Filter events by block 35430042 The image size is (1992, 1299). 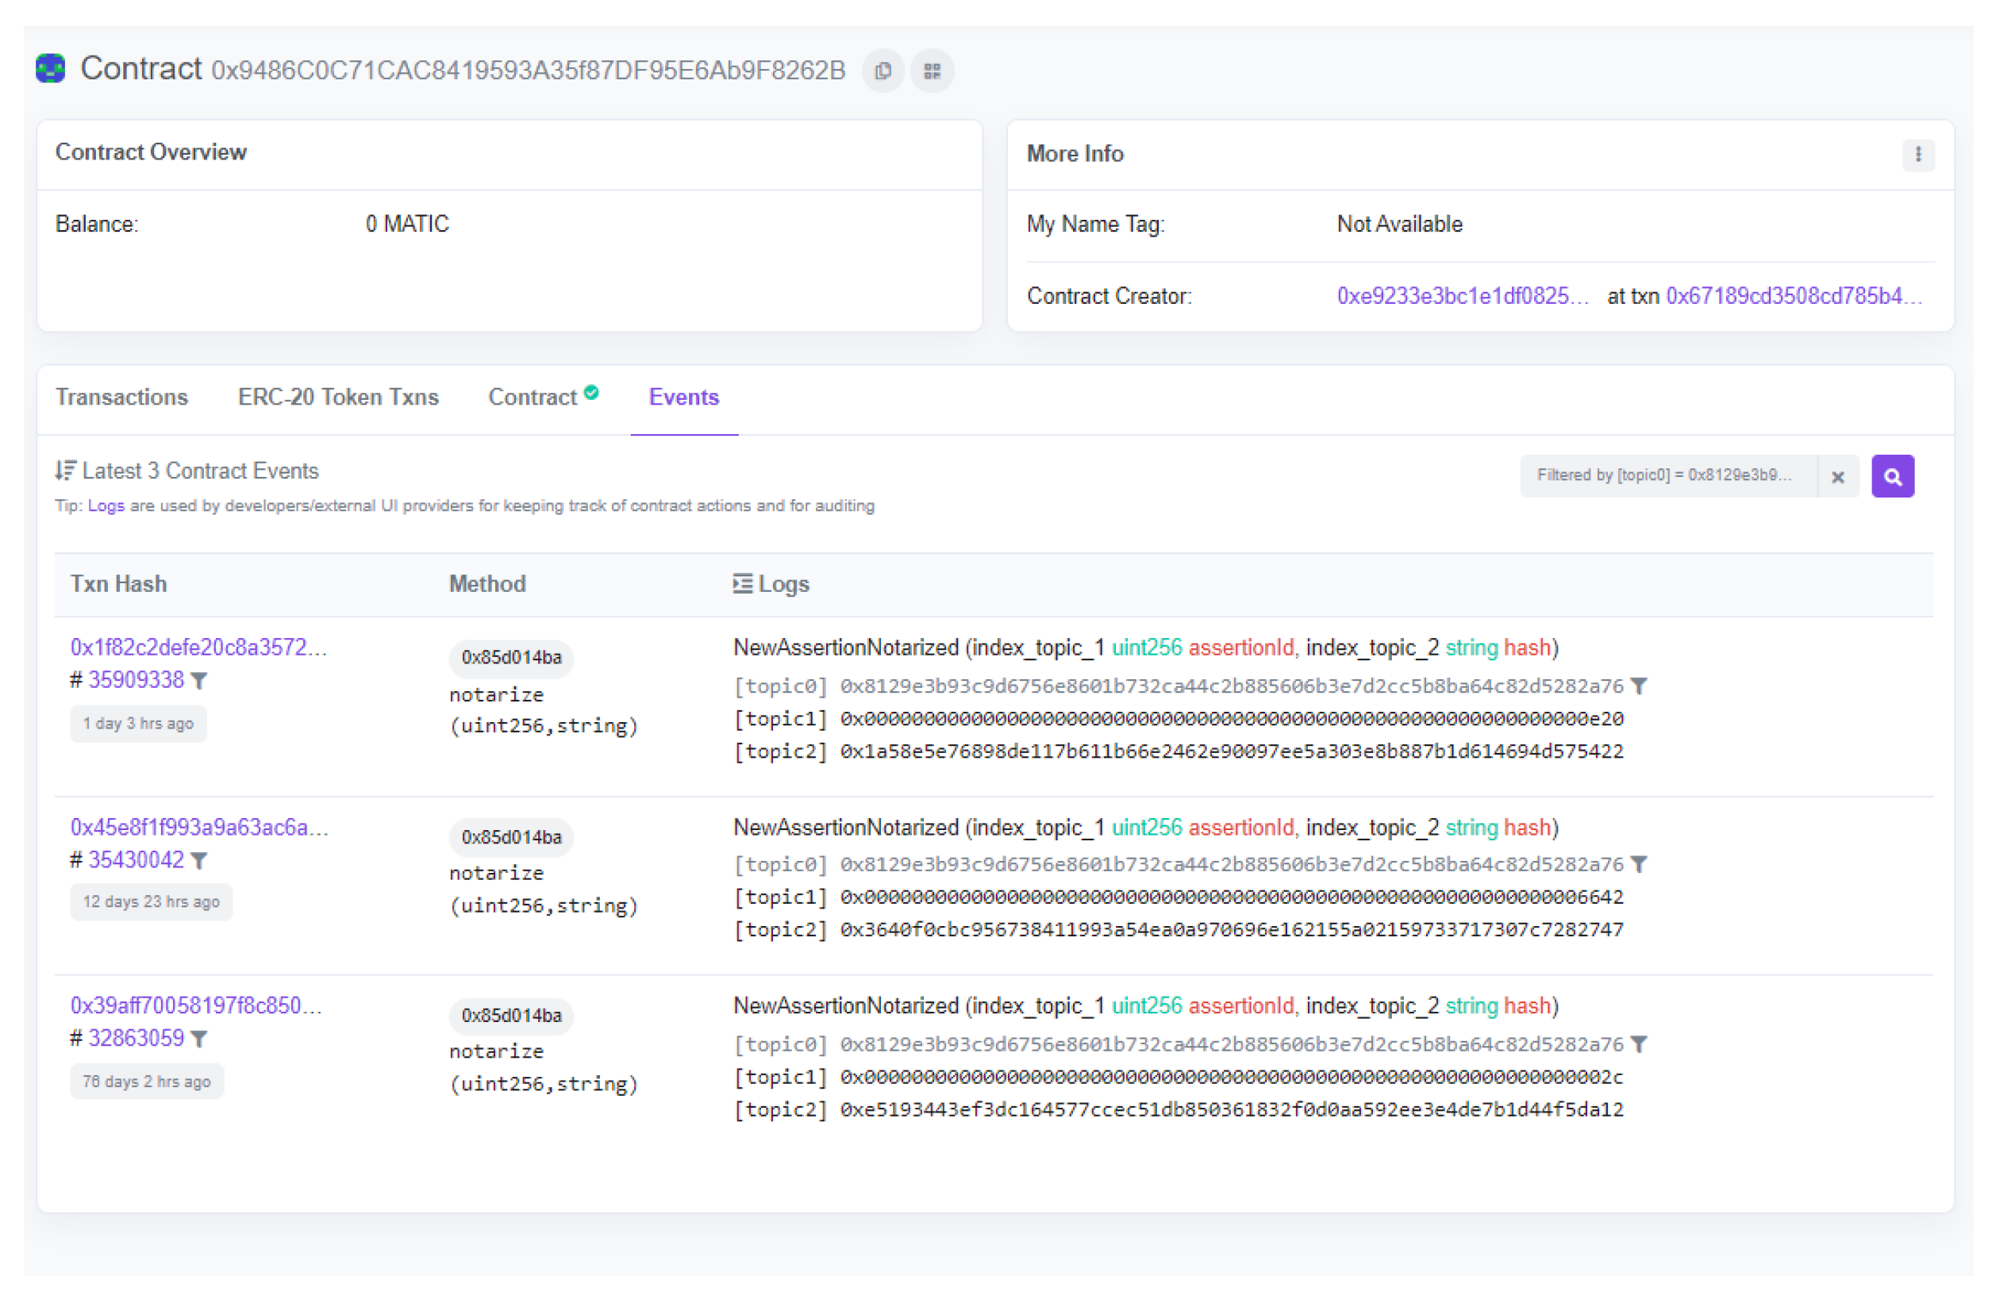[x=199, y=860]
